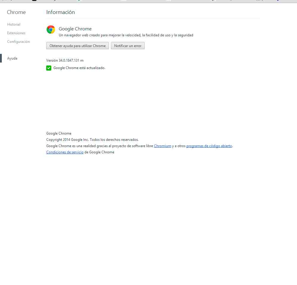Viewport: 297px width, 285px height.
Task: Open the Historial page in sidebar
Action: coord(14,24)
